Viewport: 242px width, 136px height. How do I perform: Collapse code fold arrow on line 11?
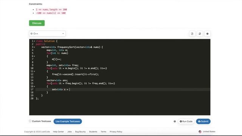(x=34, y=71)
